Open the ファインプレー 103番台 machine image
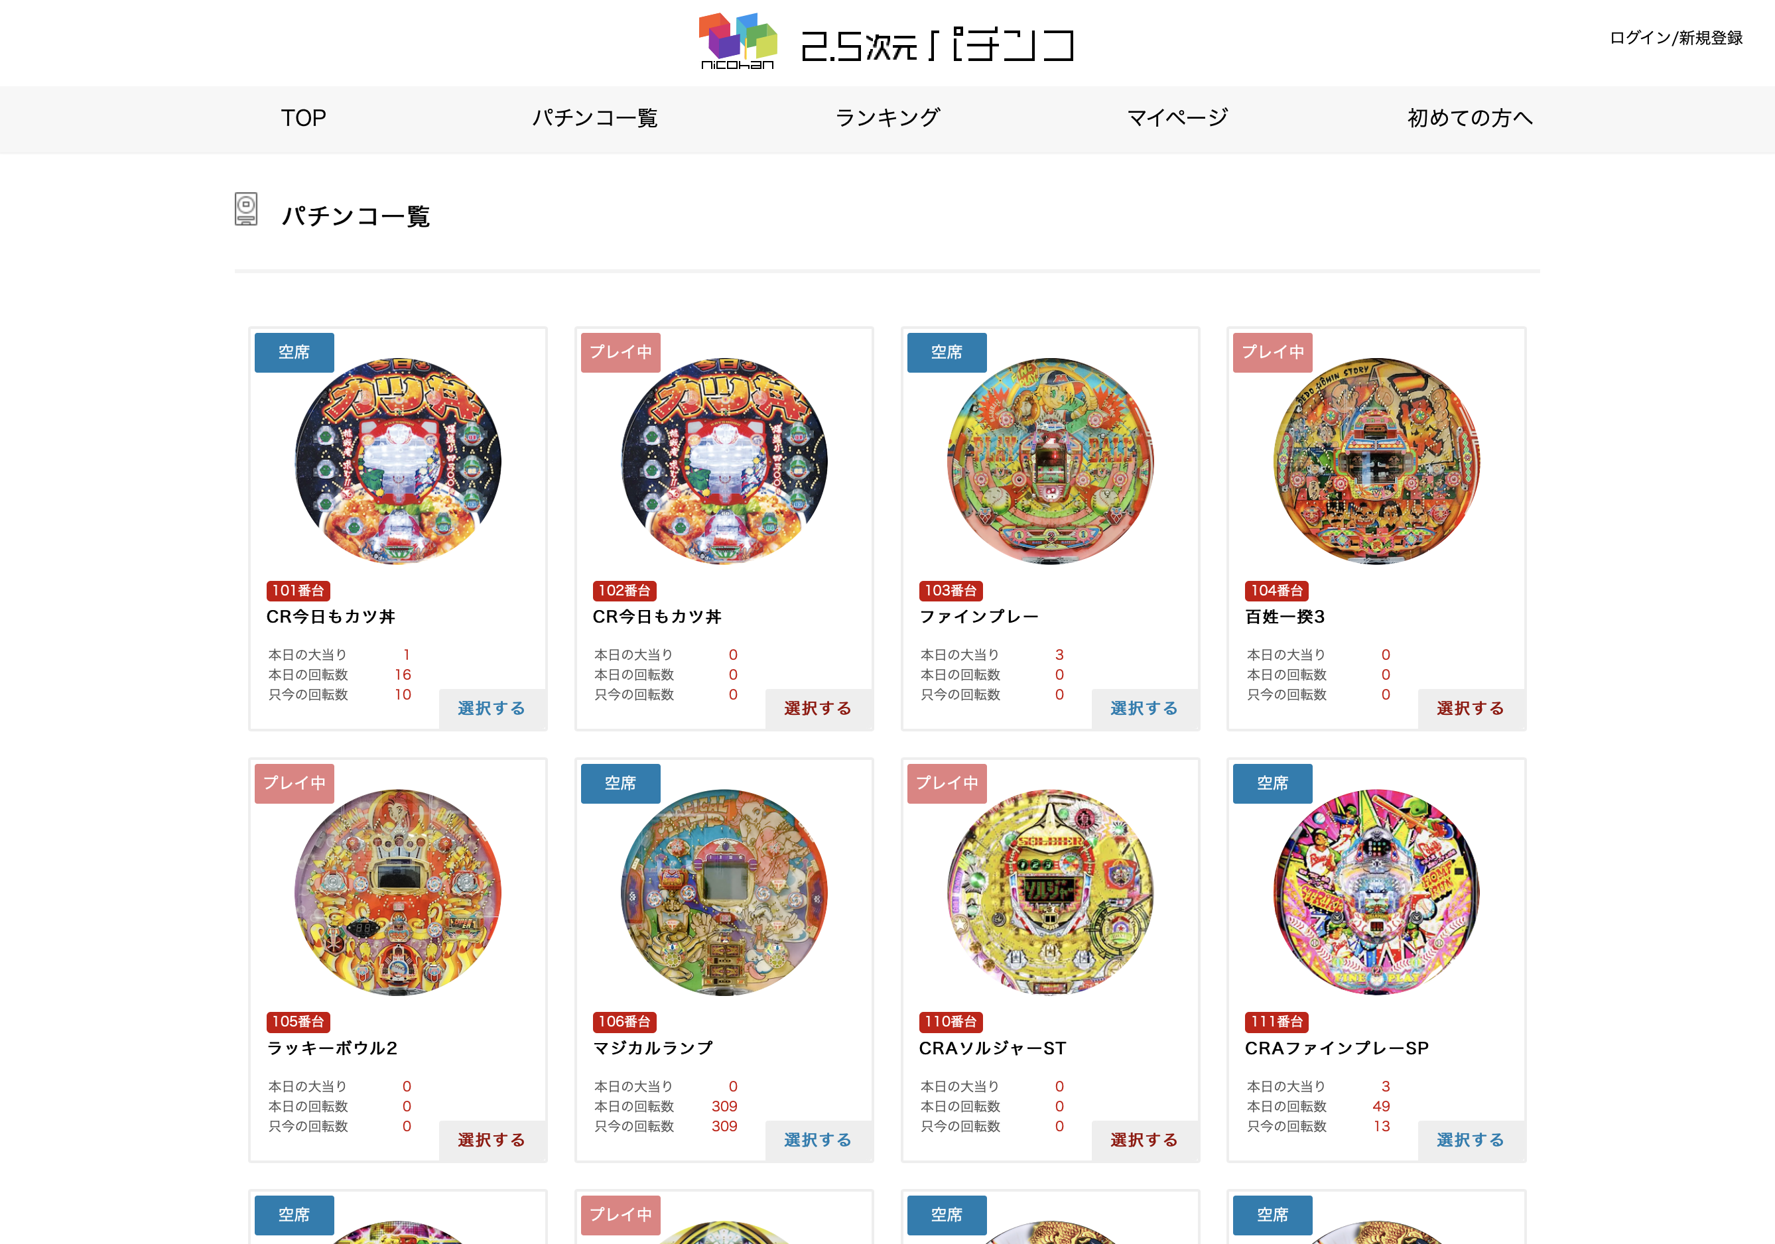Viewport: 1775px width, 1244px height. (1051, 462)
